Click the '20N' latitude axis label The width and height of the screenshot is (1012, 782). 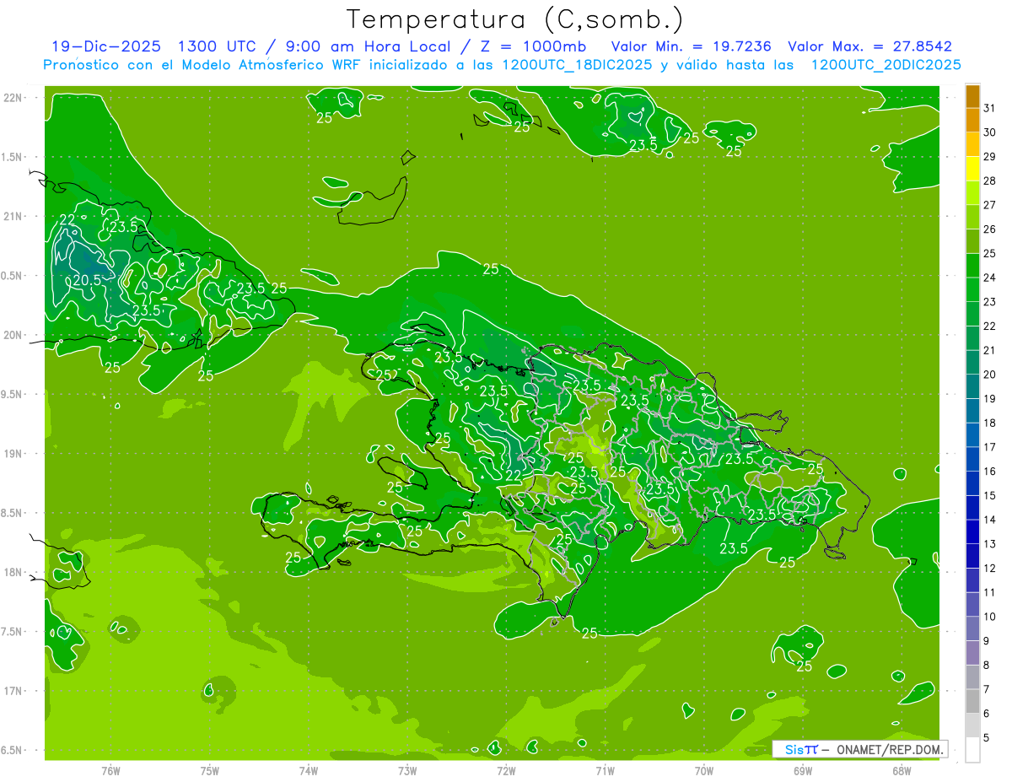(x=13, y=335)
